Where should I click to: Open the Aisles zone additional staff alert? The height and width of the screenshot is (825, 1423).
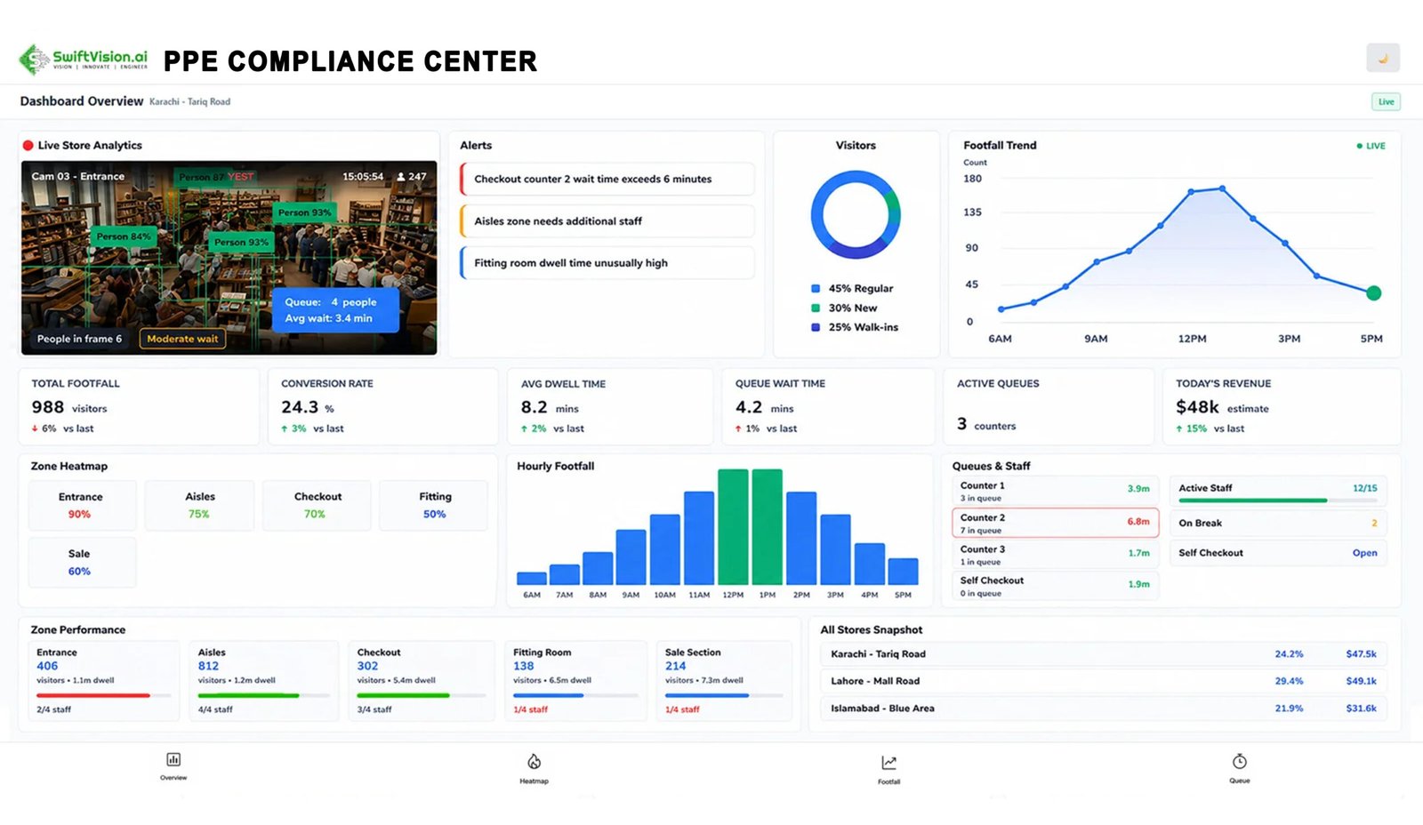coord(607,221)
